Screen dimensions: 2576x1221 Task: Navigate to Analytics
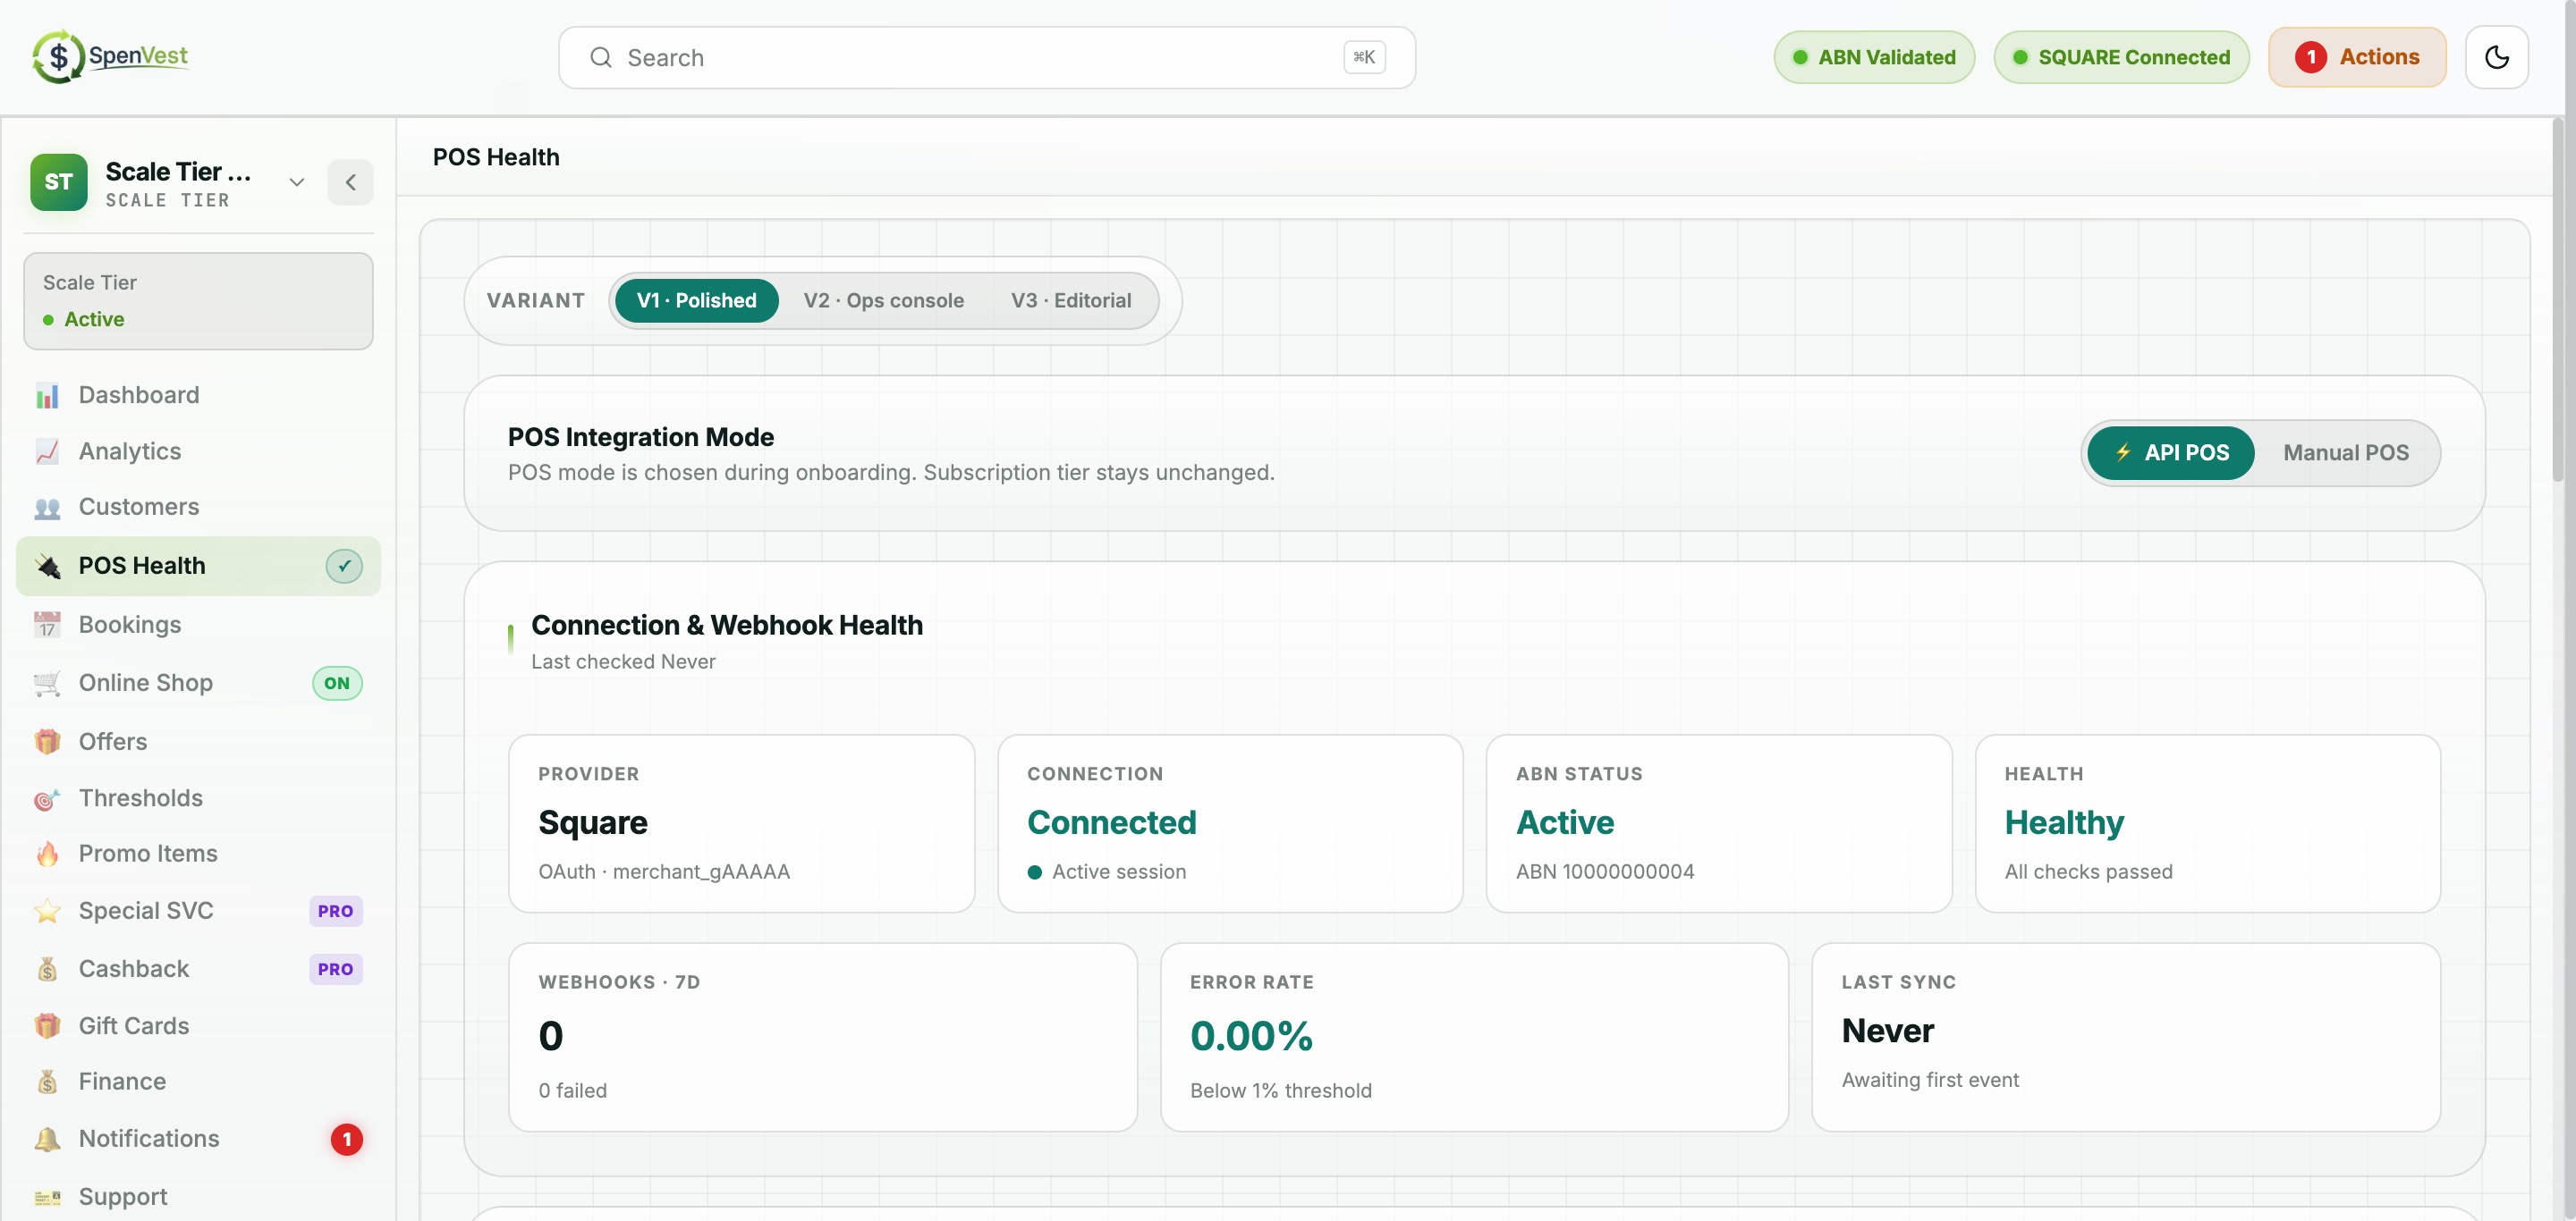click(198, 451)
